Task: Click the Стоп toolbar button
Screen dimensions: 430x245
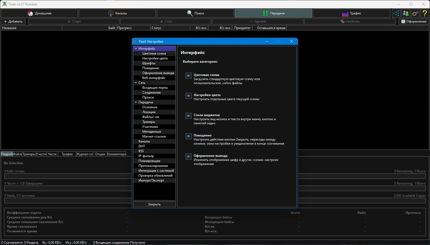Action: (166, 21)
